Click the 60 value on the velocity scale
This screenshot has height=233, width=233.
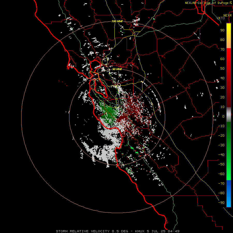coord(222,59)
